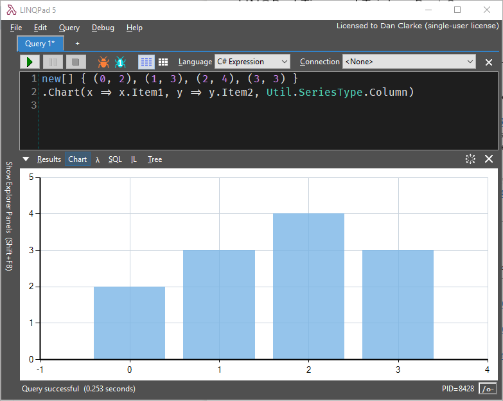Open the Debug menu
Image resolution: width=503 pixels, height=401 pixels.
coord(103,28)
